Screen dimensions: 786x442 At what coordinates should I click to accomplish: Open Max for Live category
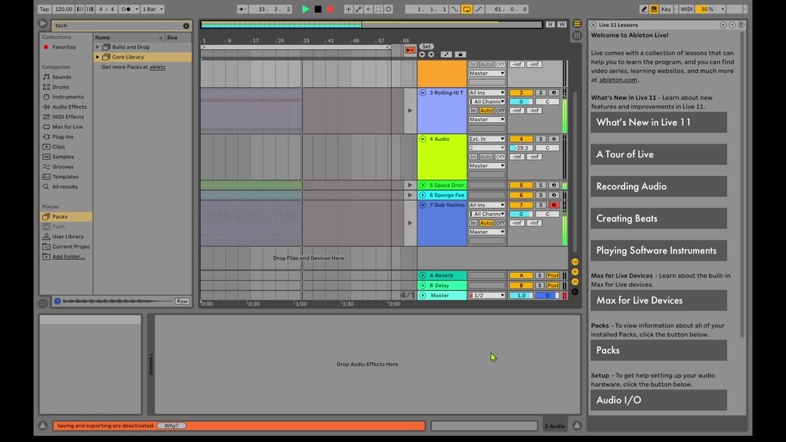[68, 127]
